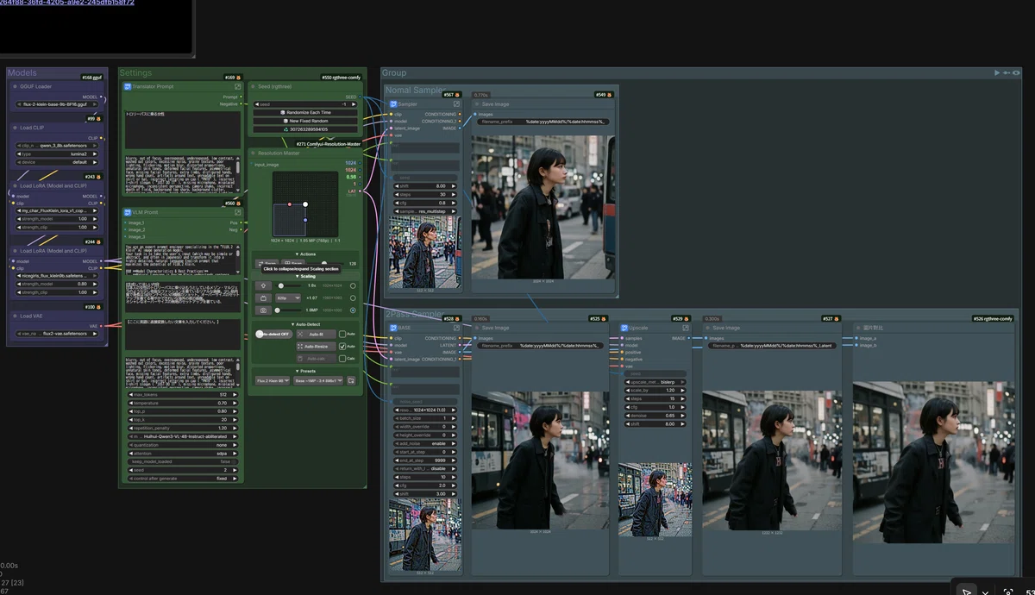Click New Fixed Random button
This screenshot has width=1035, height=595.
click(305, 121)
